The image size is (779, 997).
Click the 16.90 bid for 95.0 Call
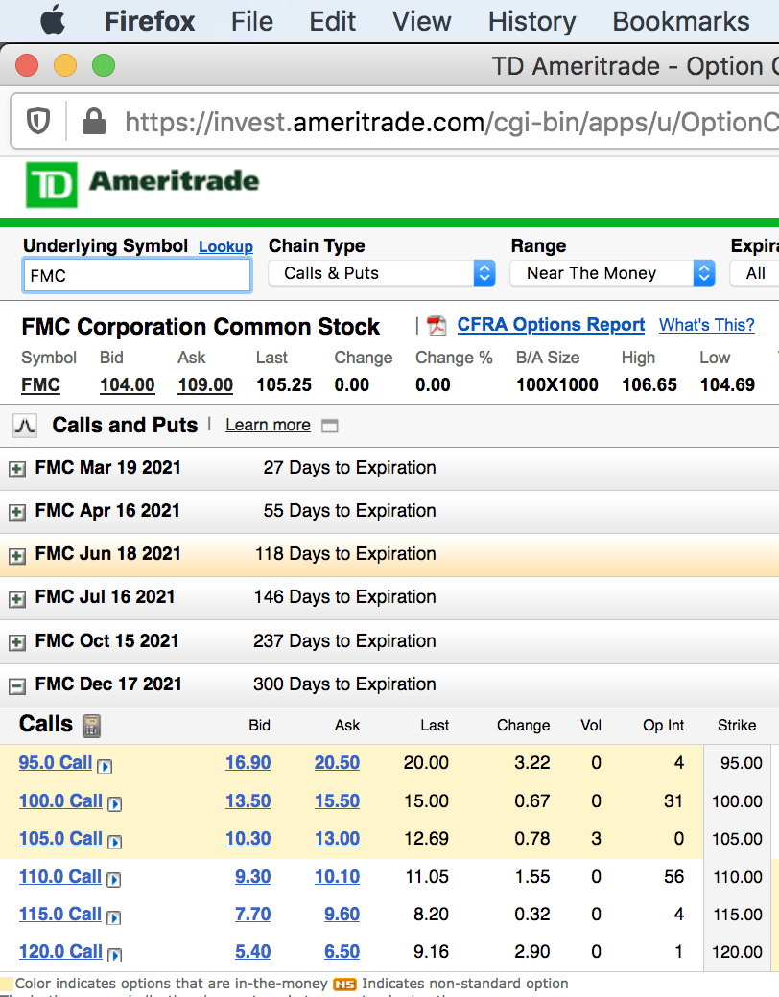248,762
